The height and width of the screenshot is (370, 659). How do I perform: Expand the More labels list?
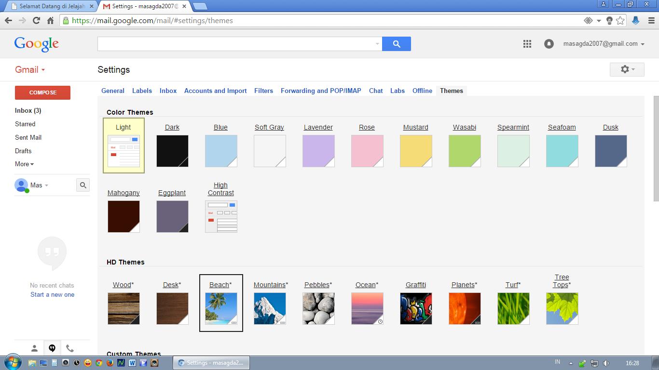24,164
